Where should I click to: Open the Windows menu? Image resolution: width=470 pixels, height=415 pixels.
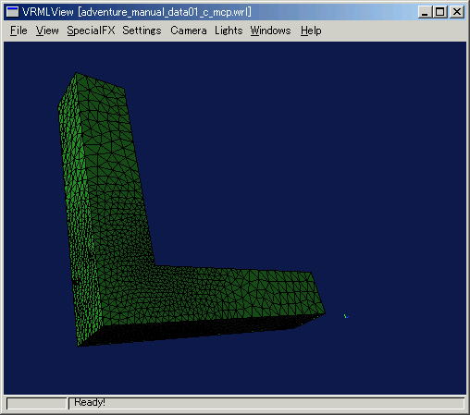270,31
